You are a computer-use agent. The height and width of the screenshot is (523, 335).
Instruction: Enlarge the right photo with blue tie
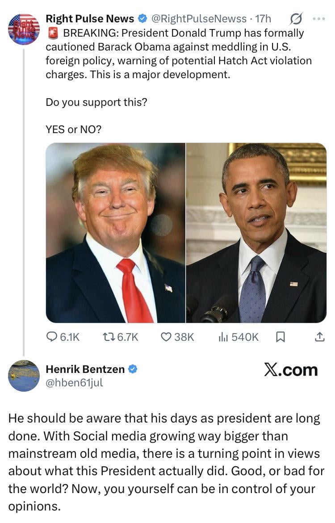tap(256, 233)
